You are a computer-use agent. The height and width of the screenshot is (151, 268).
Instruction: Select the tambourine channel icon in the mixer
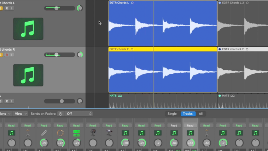tap(60, 133)
